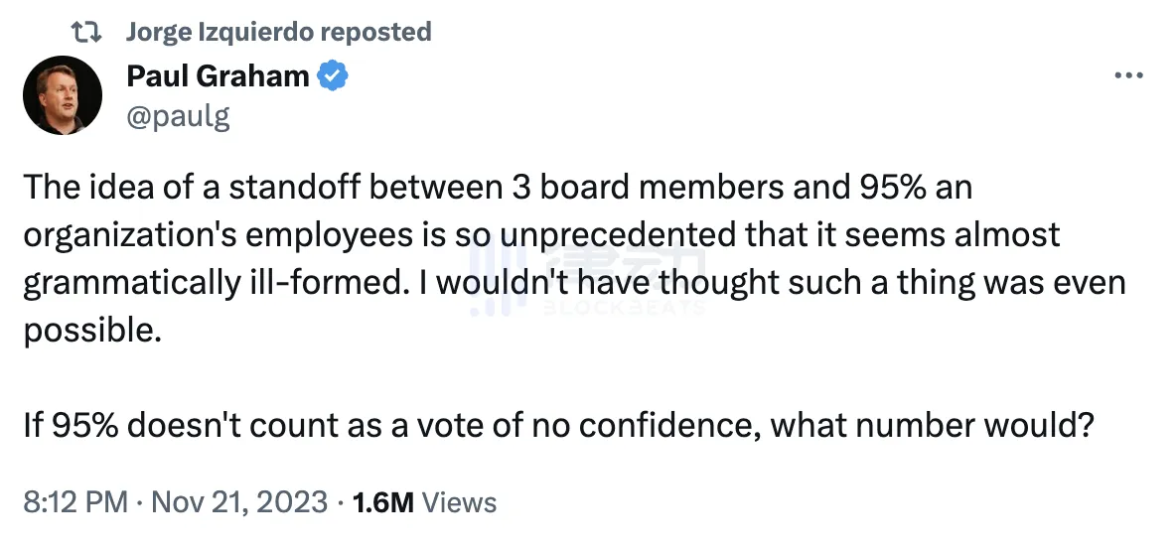
Task: Click the repost arrows icon
Action: [x=89, y=33]
